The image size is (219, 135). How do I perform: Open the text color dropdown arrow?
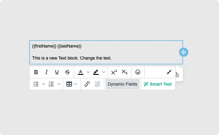click(x=88, y=72)
